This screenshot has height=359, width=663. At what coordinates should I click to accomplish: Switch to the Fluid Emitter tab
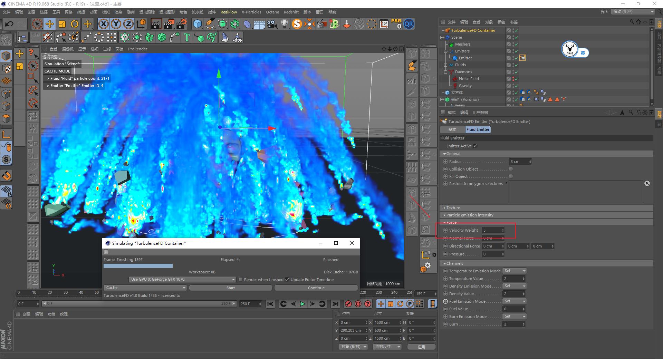pyautogui.click(x=478, y=129)
